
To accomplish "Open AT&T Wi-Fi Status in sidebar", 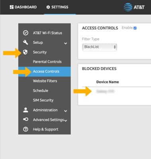I will point(47,33).
